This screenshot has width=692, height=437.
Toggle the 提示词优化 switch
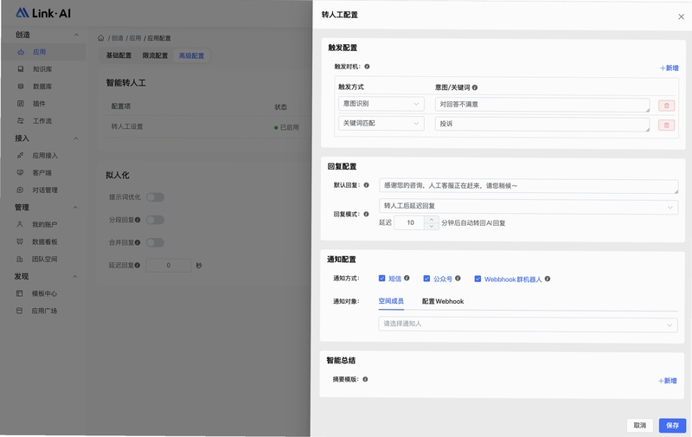tap(156, 197)
